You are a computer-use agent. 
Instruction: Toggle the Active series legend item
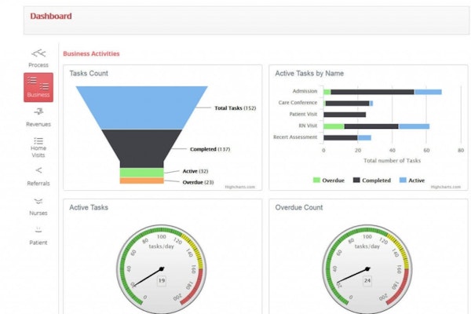coord(411,180)
